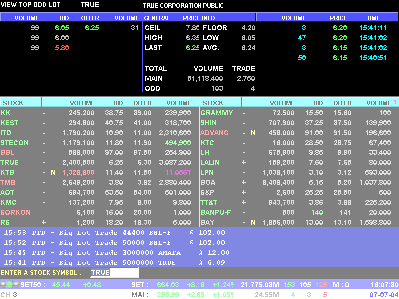Click the ENTER A STOCK SYMBOL label
Screen dimensions: 399x299
[41, 272]
